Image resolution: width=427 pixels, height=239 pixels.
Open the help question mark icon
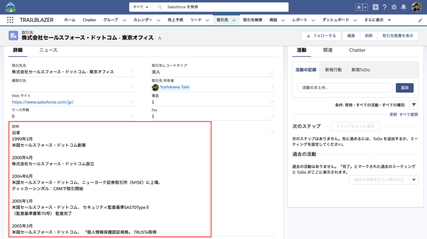[385, 7]
